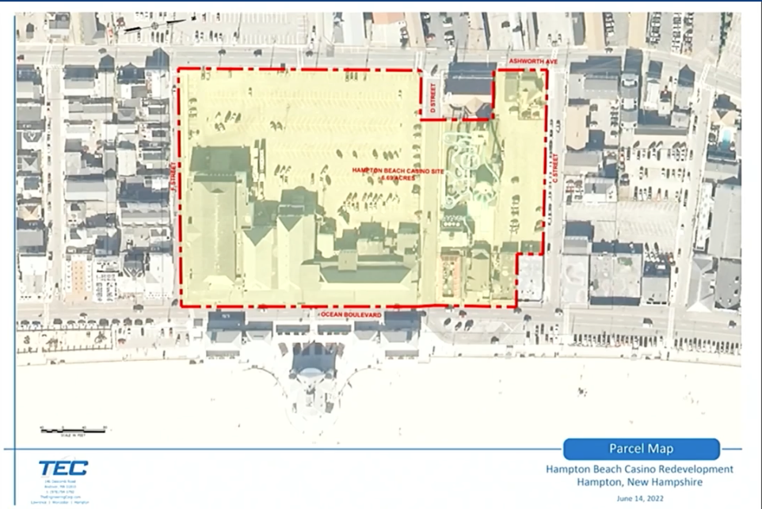762x509 pixels.
Task: Click the Parcel Map title banner
Action: pos(641,449)
